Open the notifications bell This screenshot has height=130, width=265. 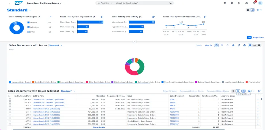click(x=254, y=3)
